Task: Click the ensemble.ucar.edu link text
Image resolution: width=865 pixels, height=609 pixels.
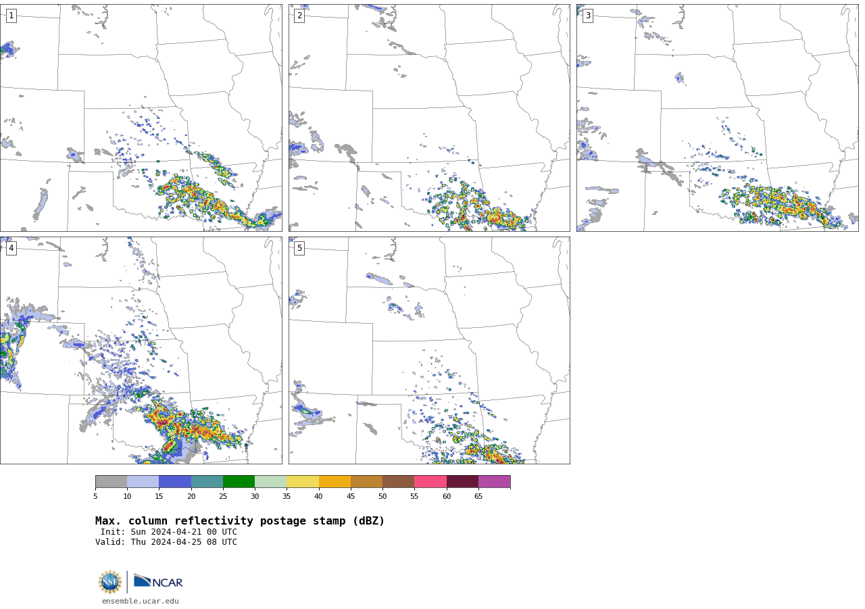Action: [x=141, y=601]
